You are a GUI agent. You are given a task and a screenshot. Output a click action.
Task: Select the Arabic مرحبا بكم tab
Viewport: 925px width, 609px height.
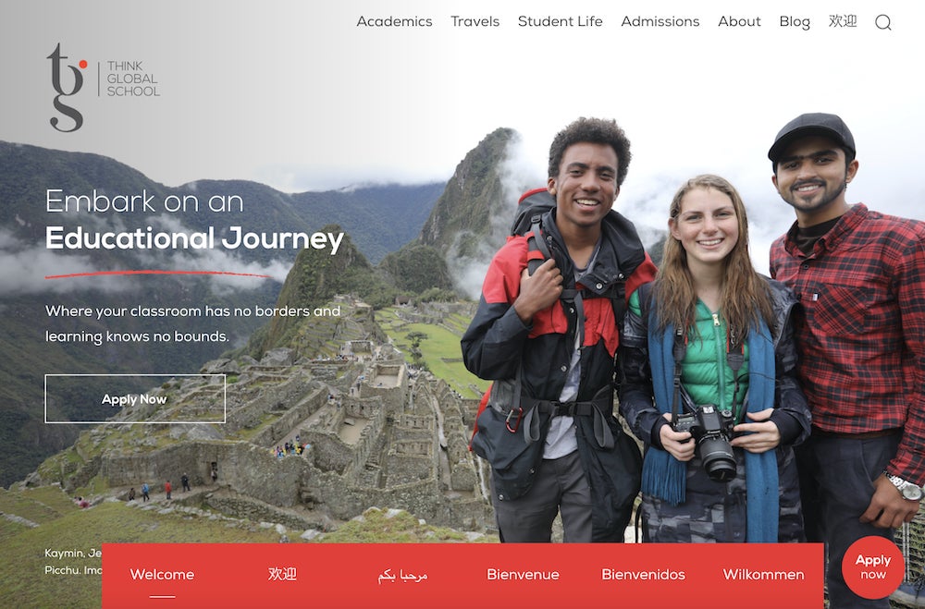[402, 576]
